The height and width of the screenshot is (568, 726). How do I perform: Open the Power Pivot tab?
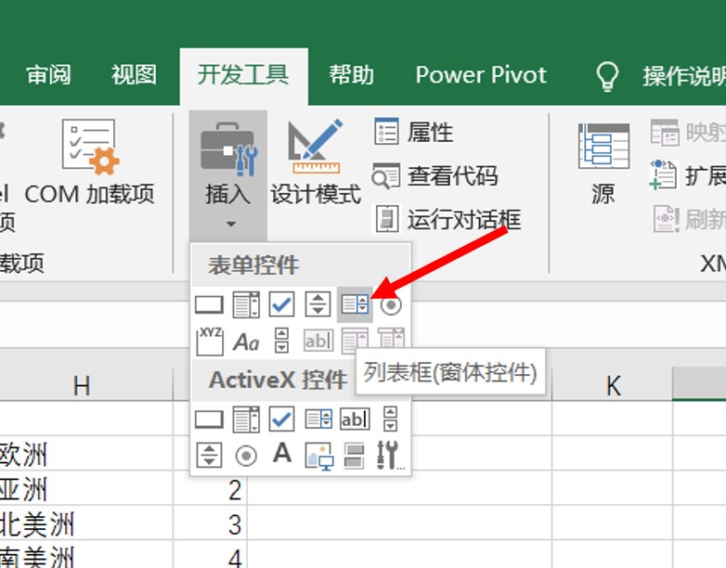(x=481, y=75)
